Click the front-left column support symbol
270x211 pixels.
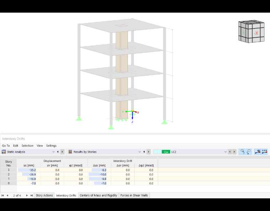tap(111, 127)
